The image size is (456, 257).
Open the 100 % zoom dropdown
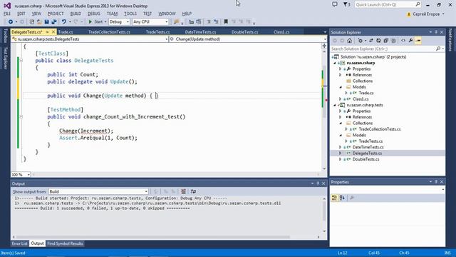21,174
